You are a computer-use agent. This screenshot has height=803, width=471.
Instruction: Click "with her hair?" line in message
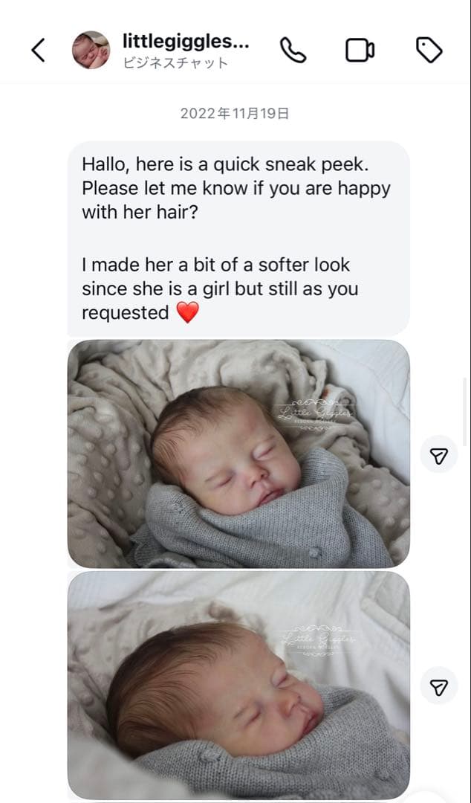[x=141, y=212]
